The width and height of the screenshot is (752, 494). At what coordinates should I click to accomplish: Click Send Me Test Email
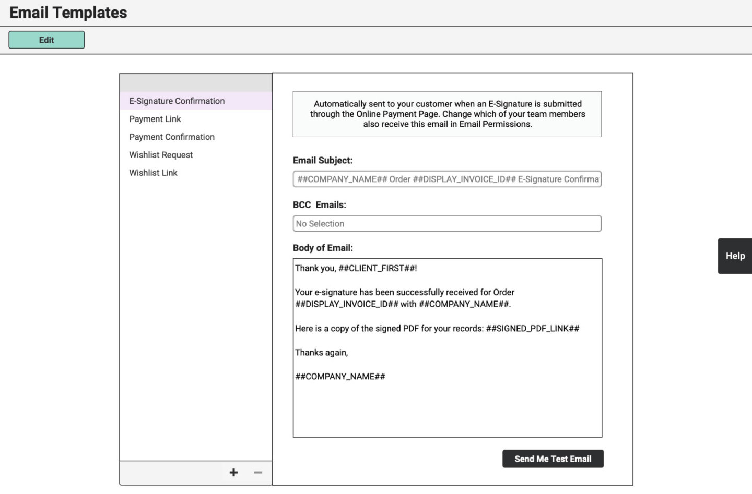pos(553,459)
